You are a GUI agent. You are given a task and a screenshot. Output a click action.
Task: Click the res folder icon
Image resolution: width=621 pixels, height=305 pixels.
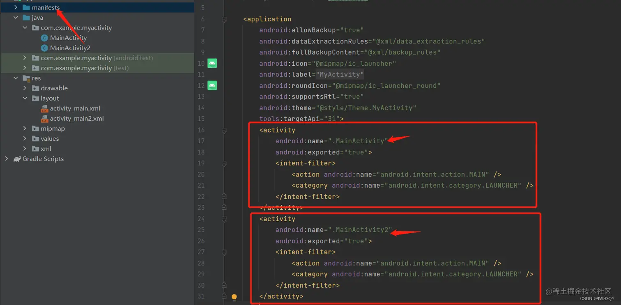(x=26, y=78)
